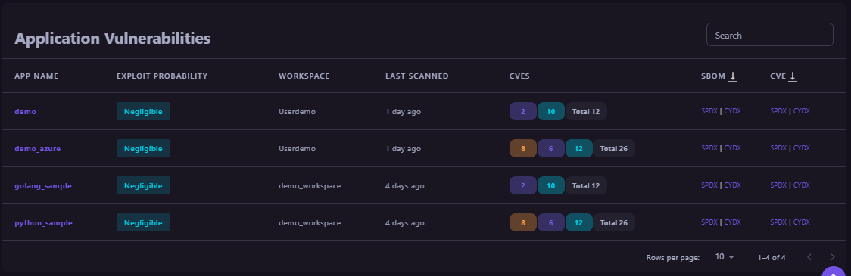Click the Negligible badge in golang_sample row
The width and height of the screenshot is (851, 276).
(x=143, y=185)
